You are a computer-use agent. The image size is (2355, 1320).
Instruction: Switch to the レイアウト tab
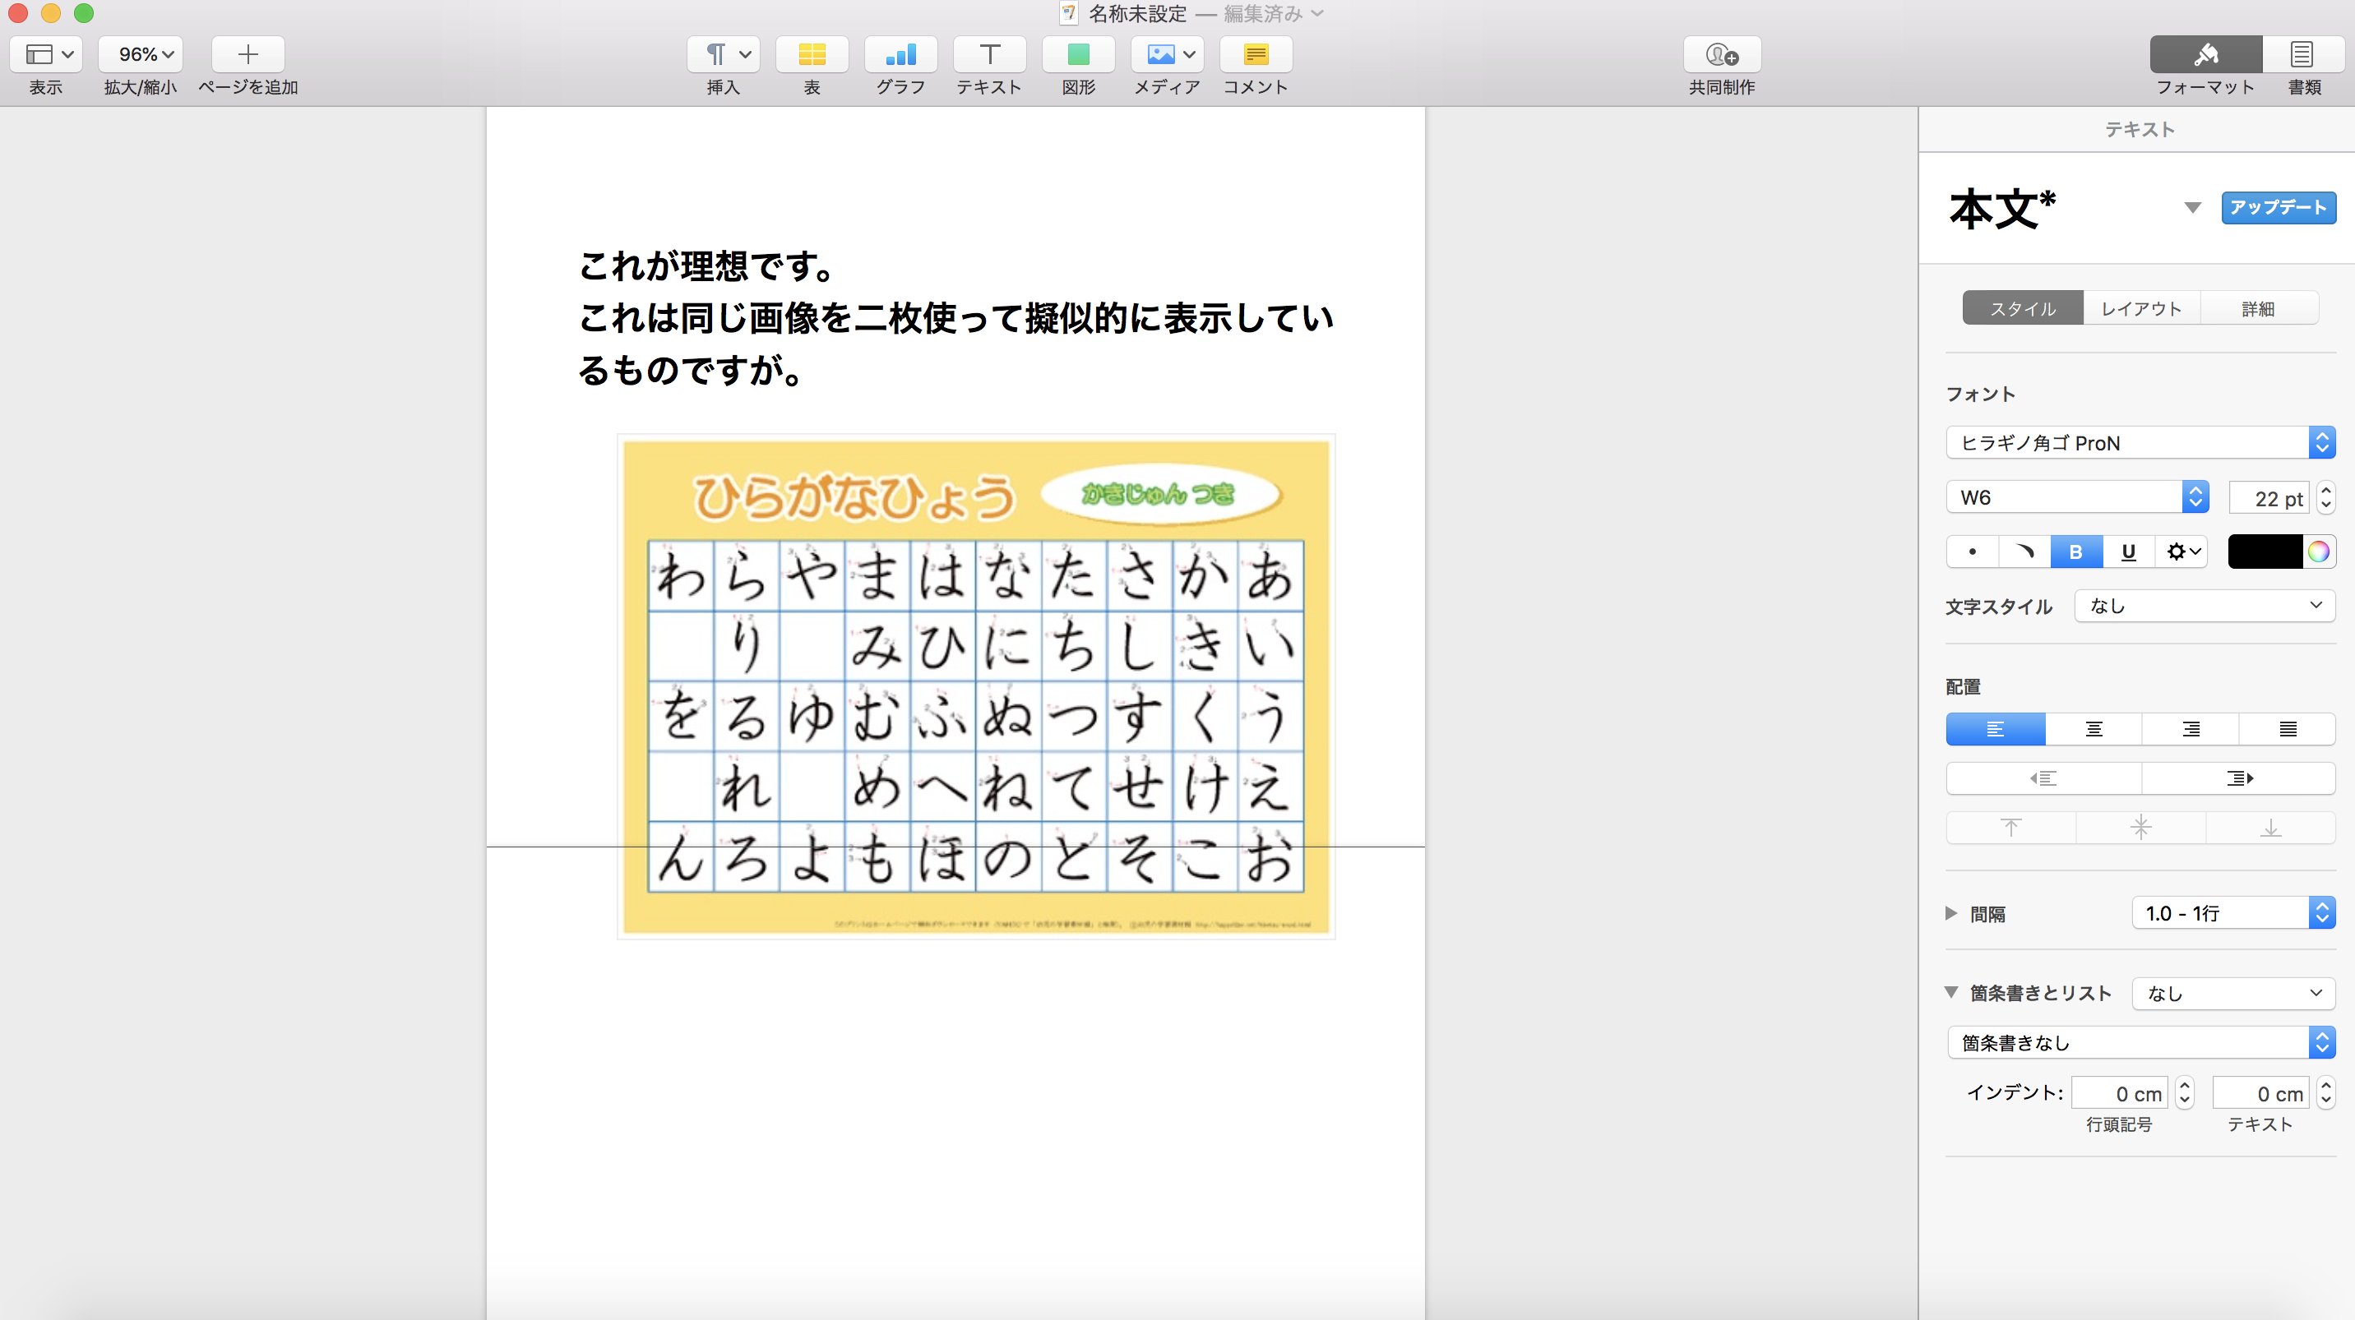pyautogui.click(x=2141, y=309)
